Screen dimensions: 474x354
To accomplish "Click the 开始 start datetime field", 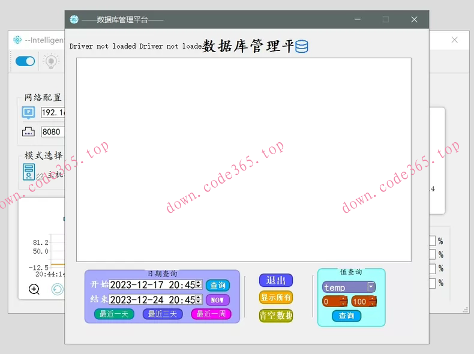I will tap(155, 284).
